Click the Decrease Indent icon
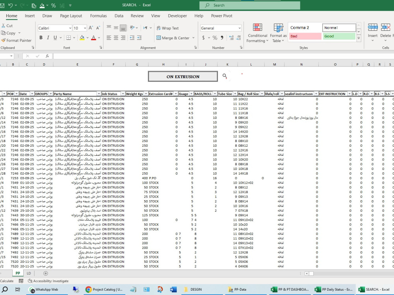This screenshot has height=295, width=394. [x=132, y=38]
